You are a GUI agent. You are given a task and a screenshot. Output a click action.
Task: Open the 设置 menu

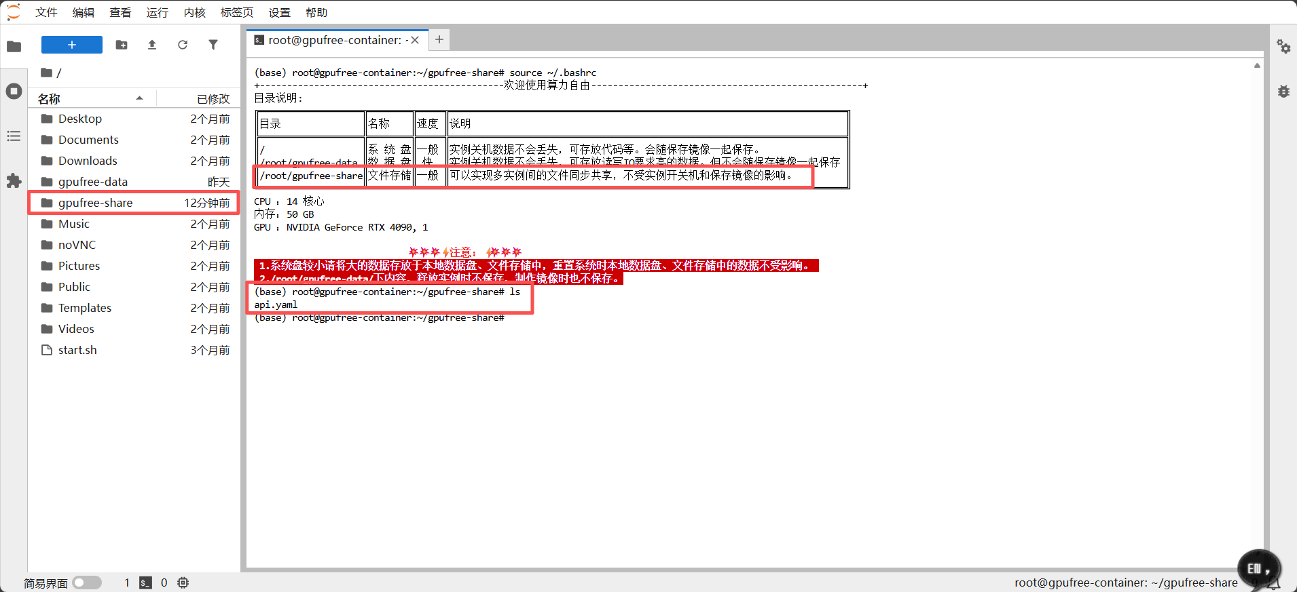[279, 12]
